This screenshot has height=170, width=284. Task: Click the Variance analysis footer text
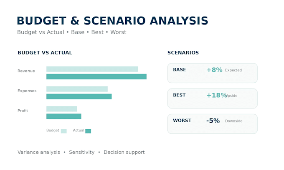(39, 152)
